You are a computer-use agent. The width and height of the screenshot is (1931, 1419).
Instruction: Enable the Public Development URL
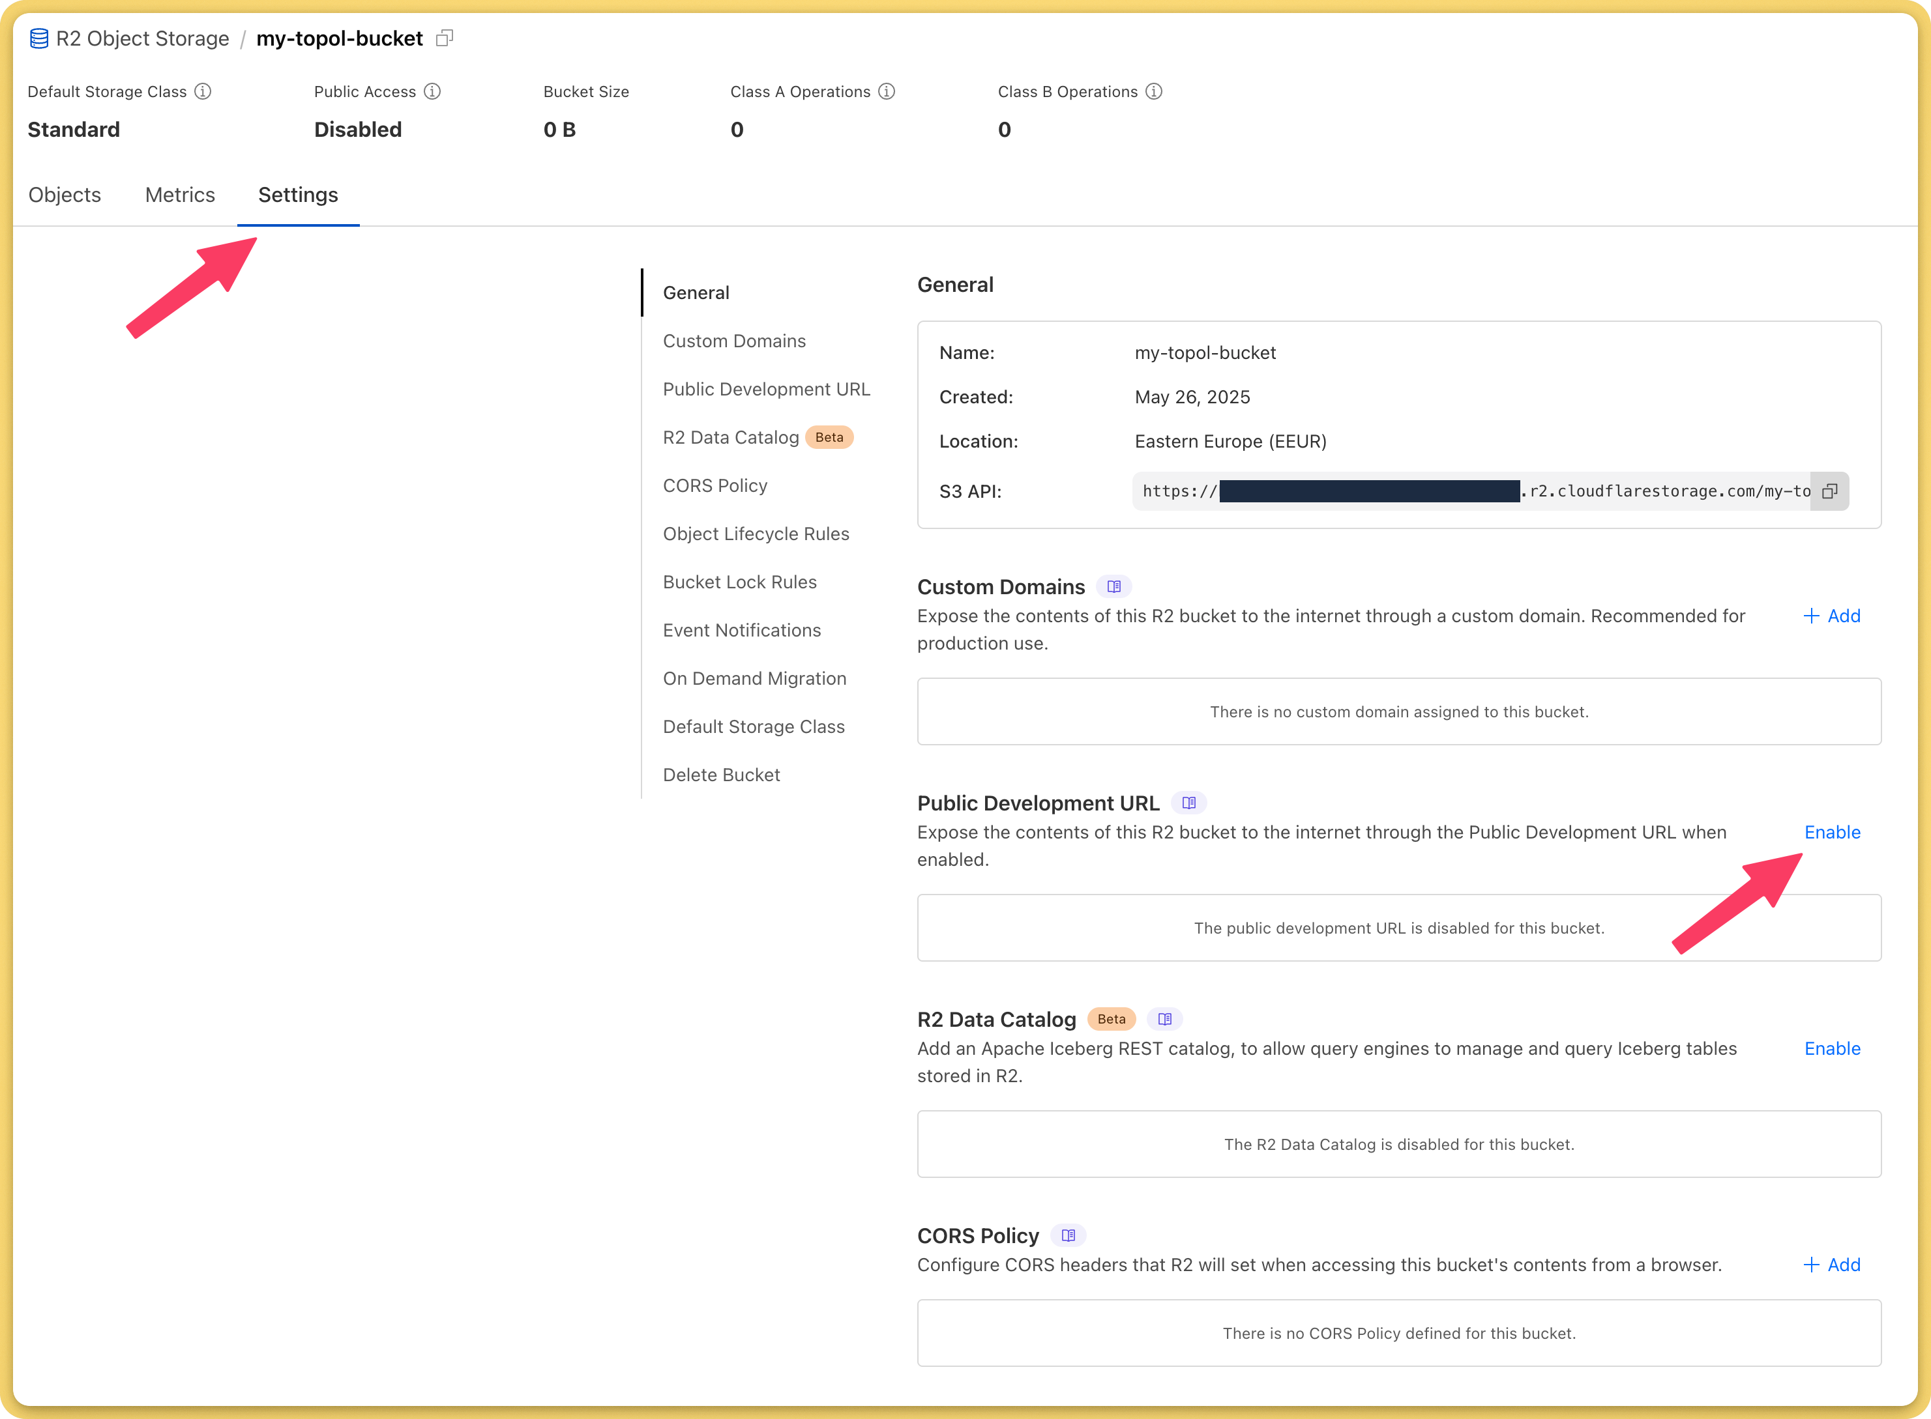pos(1832,833)
